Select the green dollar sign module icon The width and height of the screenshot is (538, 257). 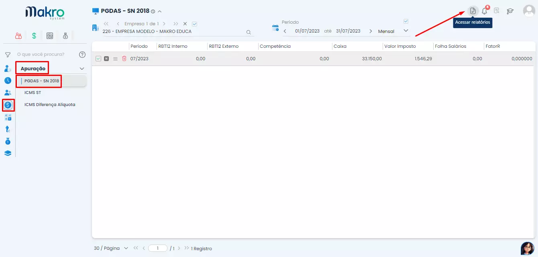[x=34, y=36]
